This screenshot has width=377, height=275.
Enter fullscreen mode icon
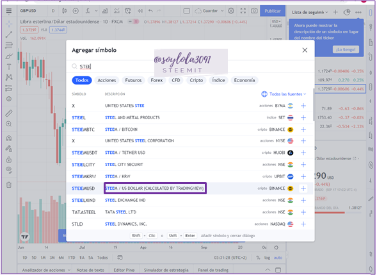(x=243, y=11)
